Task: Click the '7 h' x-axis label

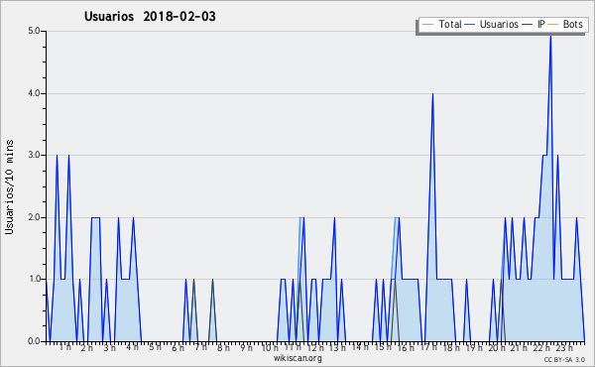Action: coord(200,347)
